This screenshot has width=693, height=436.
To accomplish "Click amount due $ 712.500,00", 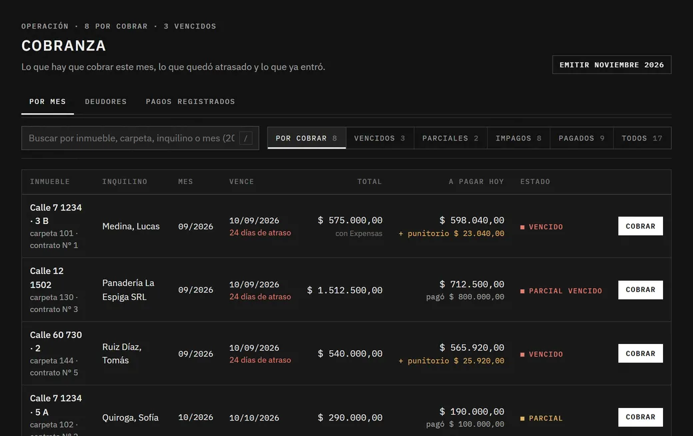I will click(x=472, y=284).
